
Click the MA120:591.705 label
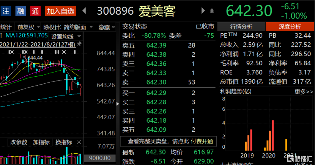click(x=27, y=35)
